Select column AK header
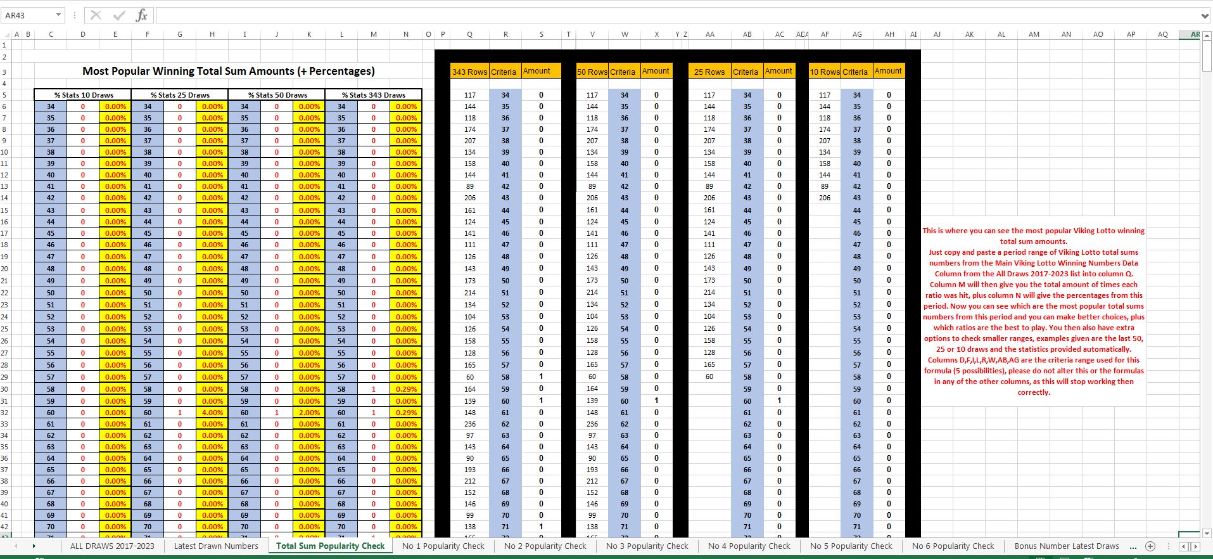This screenshot has width=1213, height=559. click(x=969, y=34)
